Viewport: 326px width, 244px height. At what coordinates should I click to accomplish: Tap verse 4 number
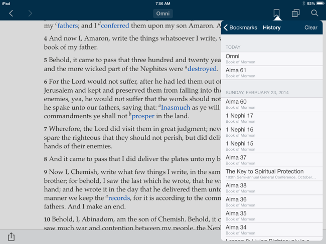(x=45, y=39)
